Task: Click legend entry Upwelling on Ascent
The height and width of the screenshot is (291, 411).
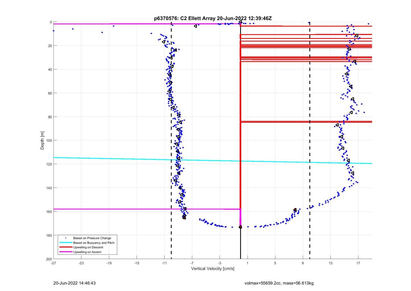Action: coord(87,252)
